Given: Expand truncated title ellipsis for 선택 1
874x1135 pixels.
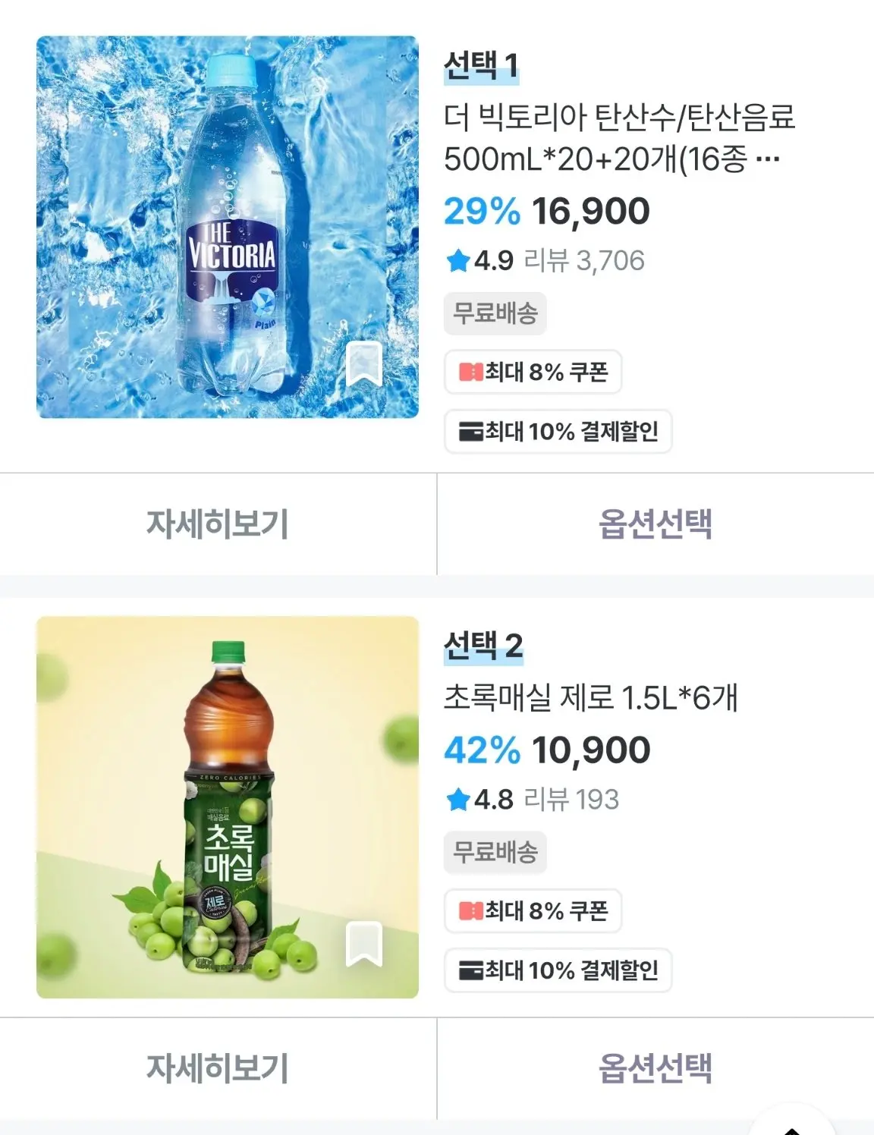Looking at the screenshot, I should (769, 159).
